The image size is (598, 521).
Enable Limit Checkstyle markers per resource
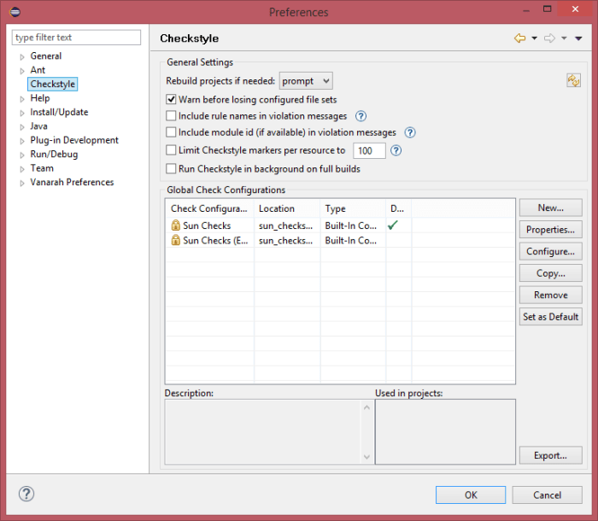point(171,150)
